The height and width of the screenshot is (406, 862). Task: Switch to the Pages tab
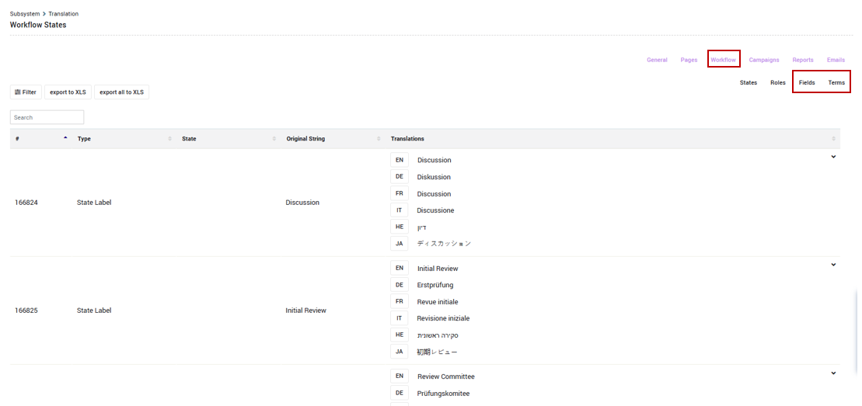(x=689, y=60)
